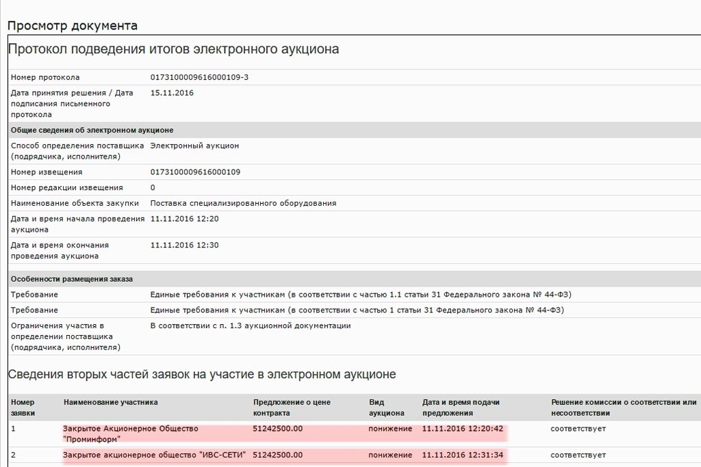The height and width of the screenshot is (467, 701).
Task: Click 'понижение' in the Проминформ row
Action: (390, 429)
